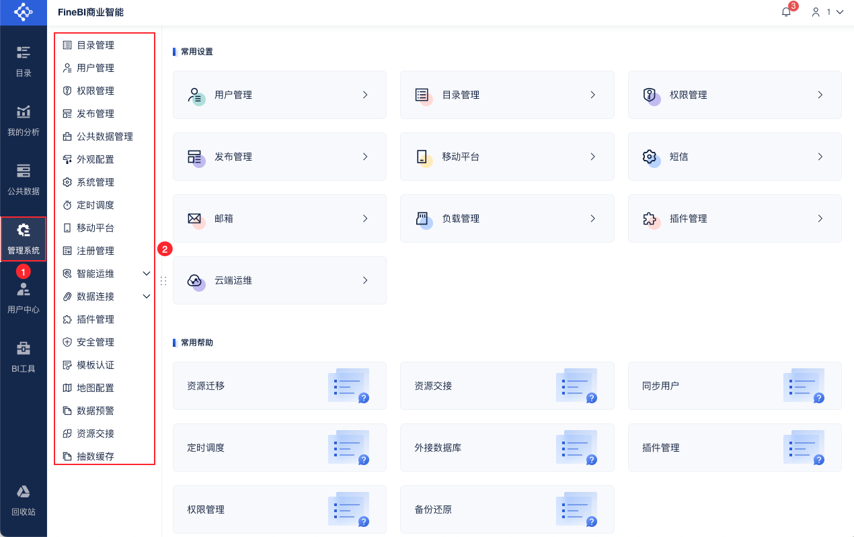
Task: Click the 邮箱 envelope card icon
Action: coord(196,220)
